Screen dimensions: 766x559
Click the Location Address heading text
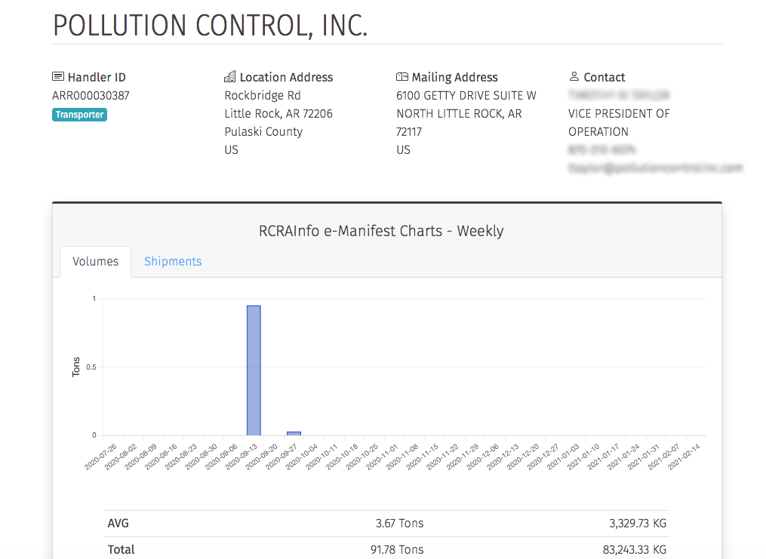(286, 77)
